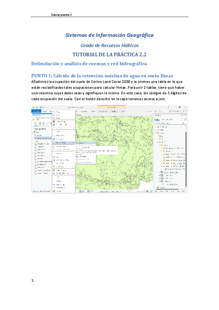Click the pause drawing icon below the map
219x310 pixels.
[x=147, y=192]
